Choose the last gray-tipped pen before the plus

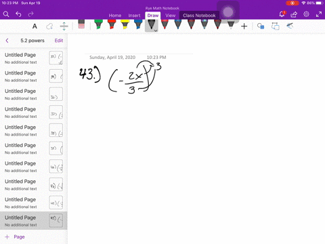tap(231, 24)
